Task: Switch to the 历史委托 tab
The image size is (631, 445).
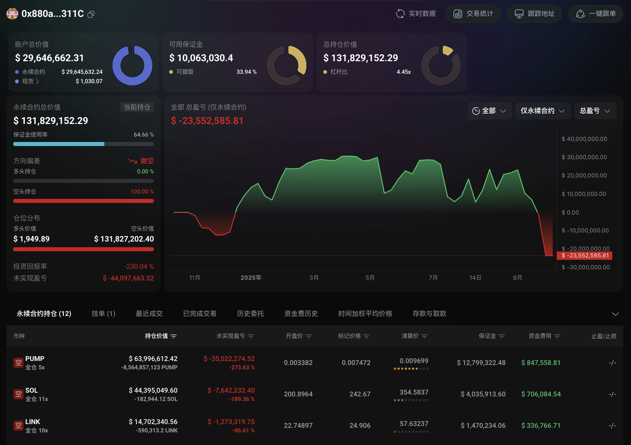Action: tap(250, 313)
